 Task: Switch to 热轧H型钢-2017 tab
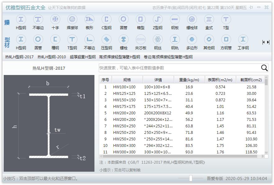[x=19, y=57]
